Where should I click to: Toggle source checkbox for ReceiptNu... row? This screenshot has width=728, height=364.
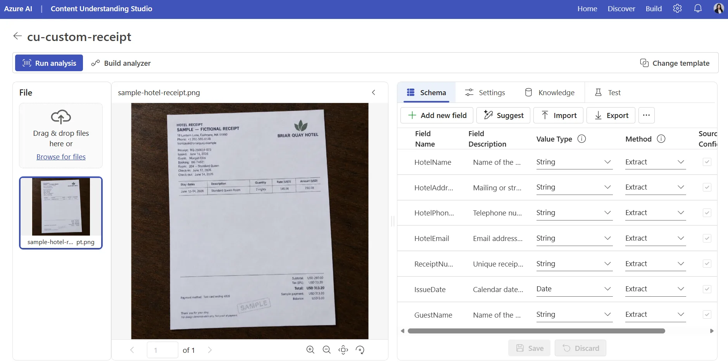tap(707, 264)
